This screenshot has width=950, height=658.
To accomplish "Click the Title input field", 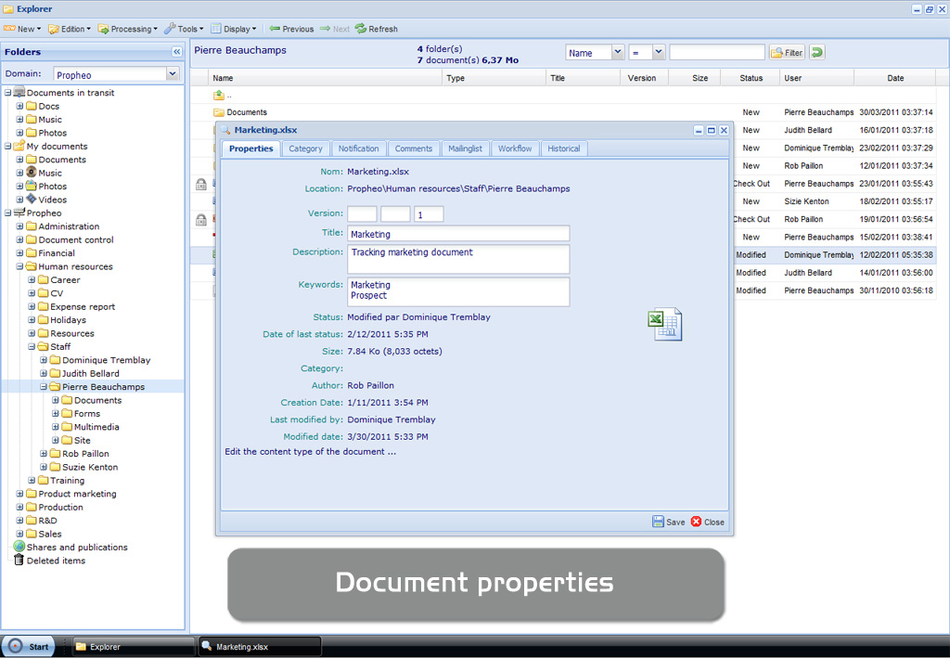I will pyautogui.click(x=458, y=234).
